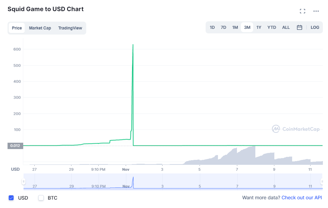The height and width of the screenshot is (208, 328).
Task: Select the 1Y time range
Action: pyautogui.click(x=259, y=27)
